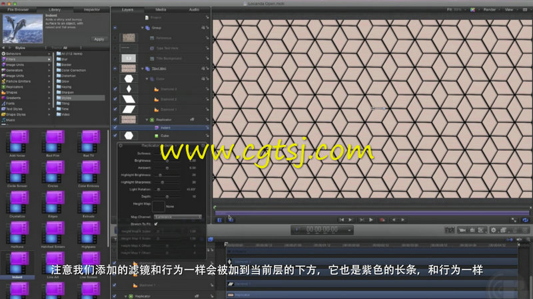This screenshot has width=533, height=299.
Task: Select the Add Noise filter icon
Action: [17, 142]
